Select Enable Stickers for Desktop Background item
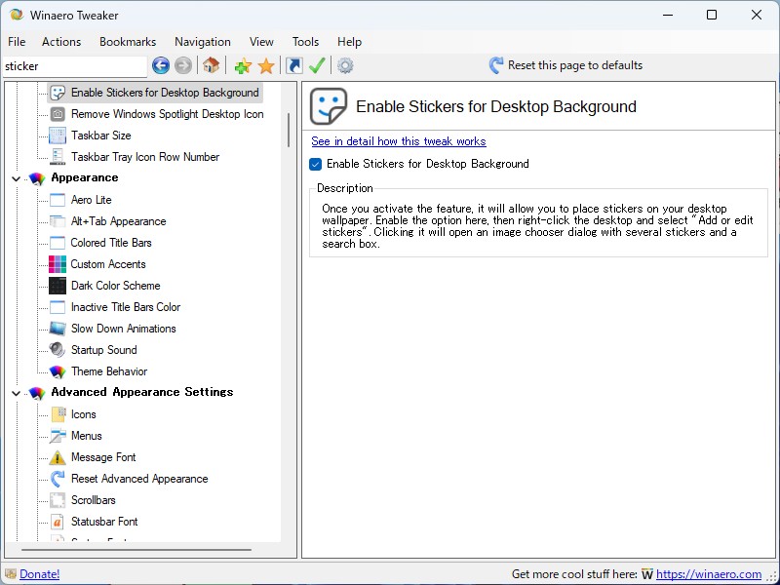 [165, 93]
